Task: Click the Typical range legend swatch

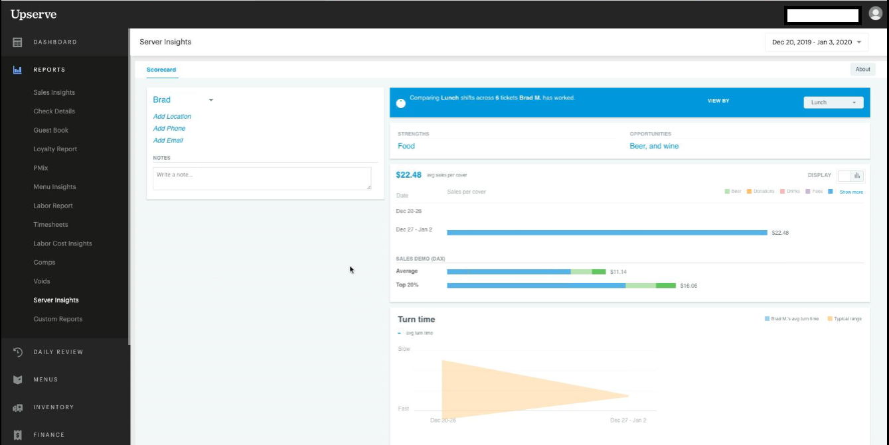Action: (830, 319)
